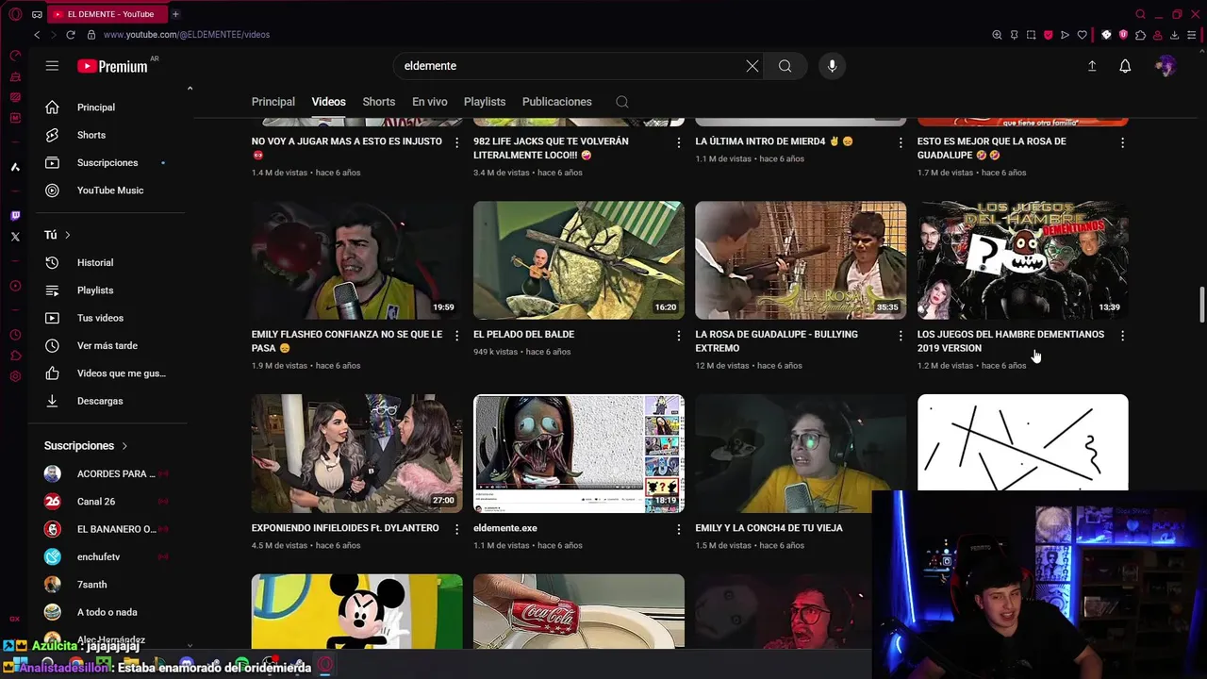Open options for LA ÚLTIMA INTRO video
This screenshot has height=679, width=1207.
click(x=900, y=142)
